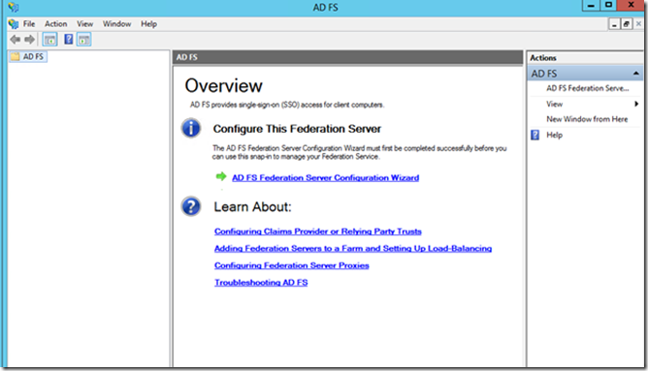This screenshot has width=648, height=371.
Task: Click the SSO description sentence under Overview
Action: [x=287, y=105]
